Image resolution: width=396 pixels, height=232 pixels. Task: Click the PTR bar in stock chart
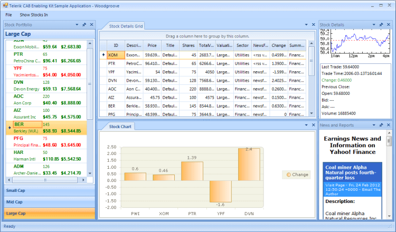(192, 171)
